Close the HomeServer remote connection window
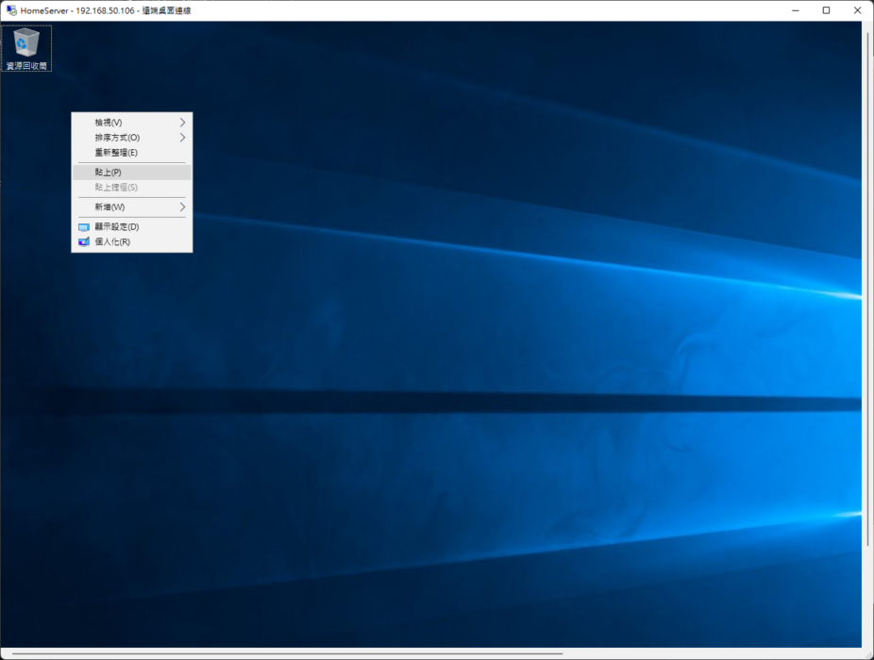 click(857, 10)
